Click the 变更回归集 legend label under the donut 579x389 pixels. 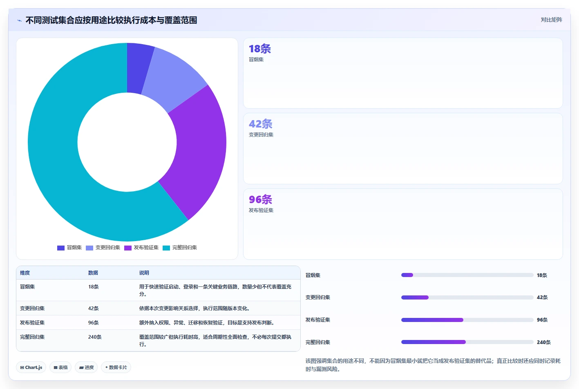point(108,248)
